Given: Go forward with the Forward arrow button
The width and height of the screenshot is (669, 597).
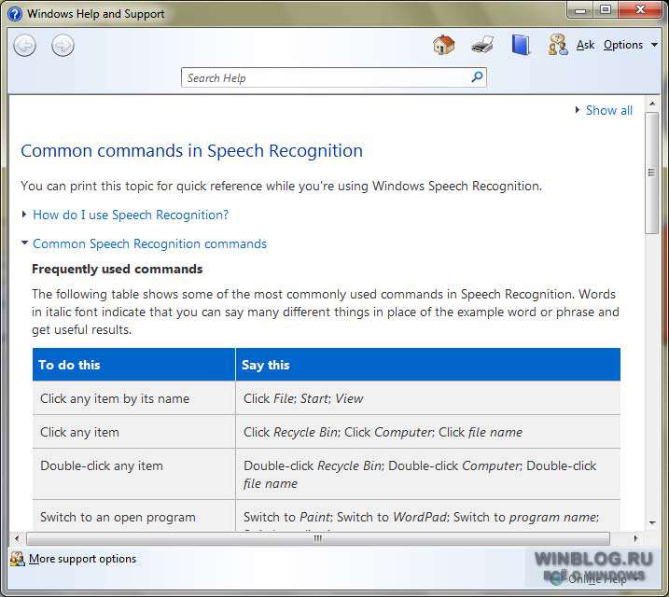Looking at the screenshot, I should [x=63, y=45].
